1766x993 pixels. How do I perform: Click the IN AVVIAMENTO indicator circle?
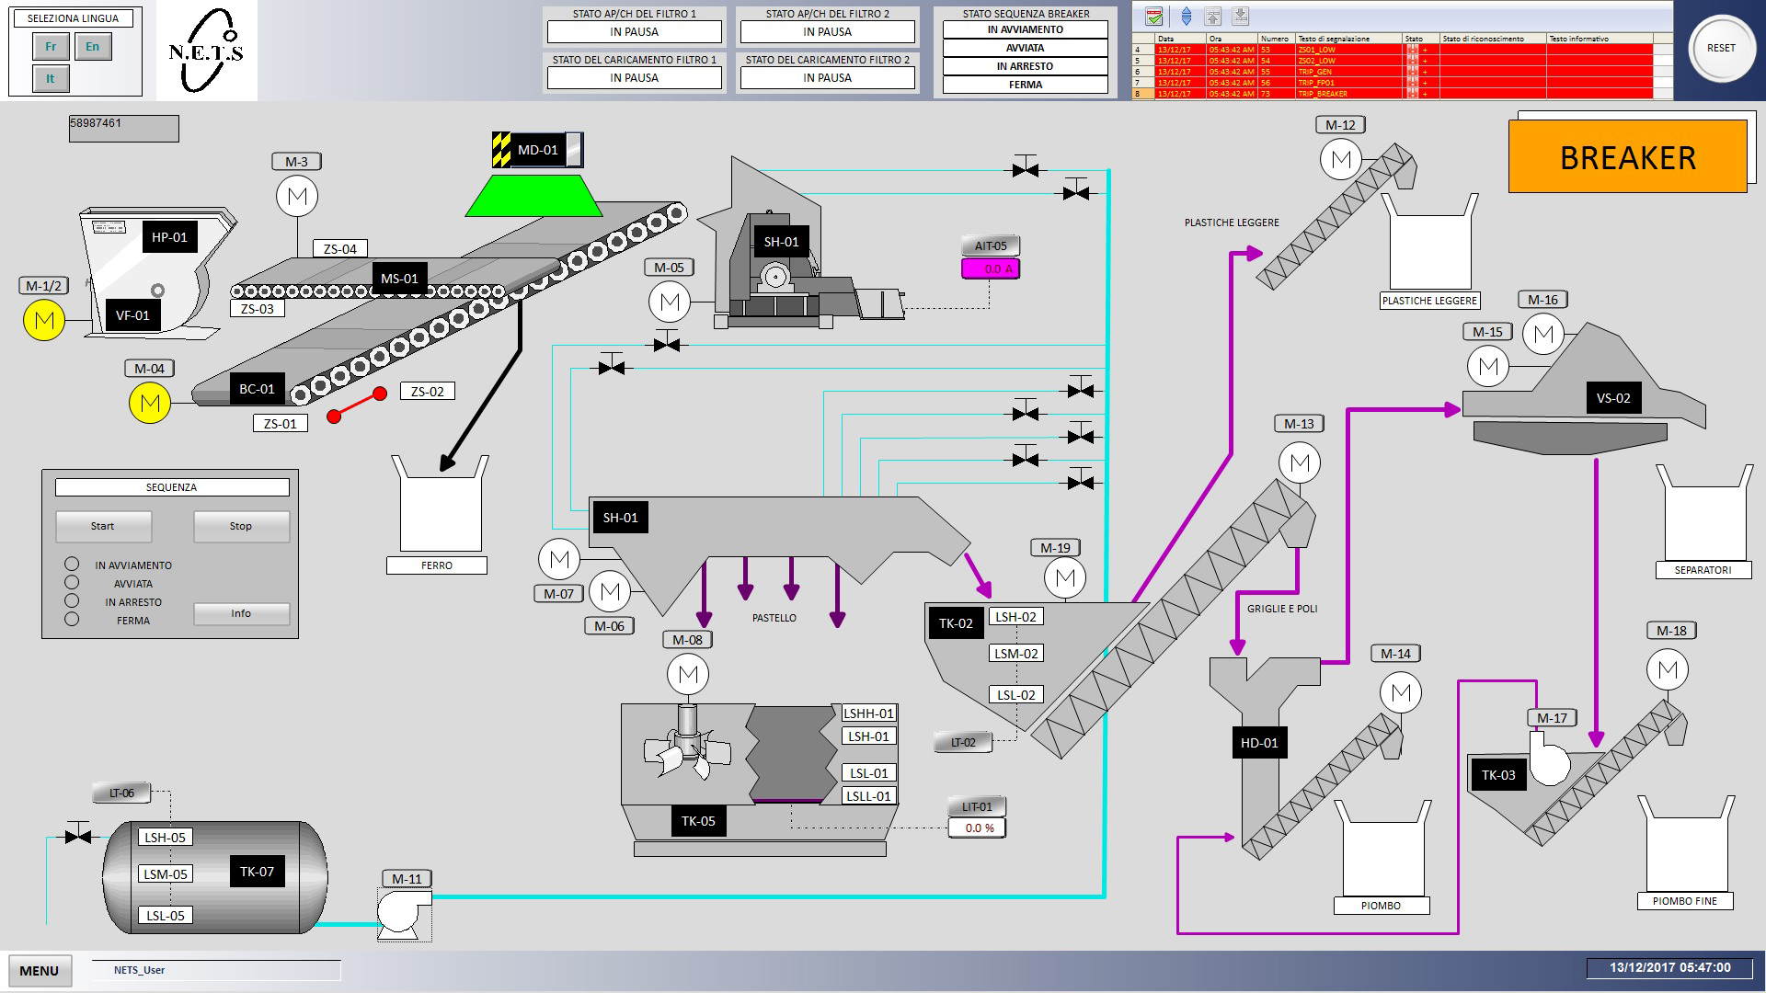coord(72,564)
